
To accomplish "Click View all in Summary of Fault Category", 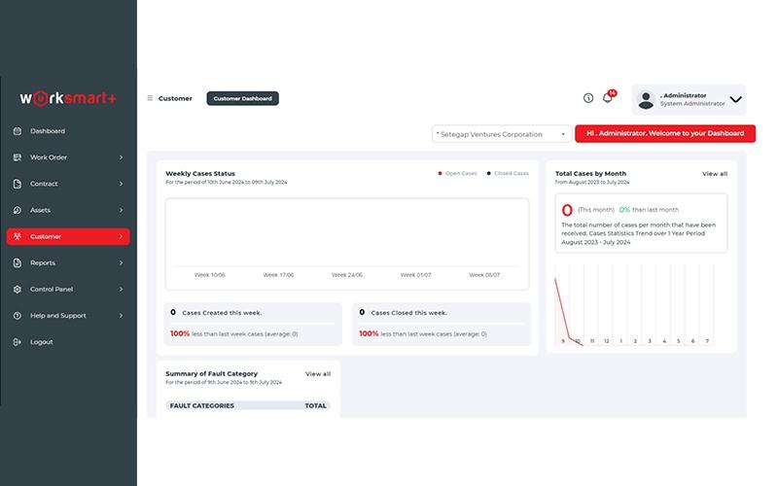I will pos(318,374).
